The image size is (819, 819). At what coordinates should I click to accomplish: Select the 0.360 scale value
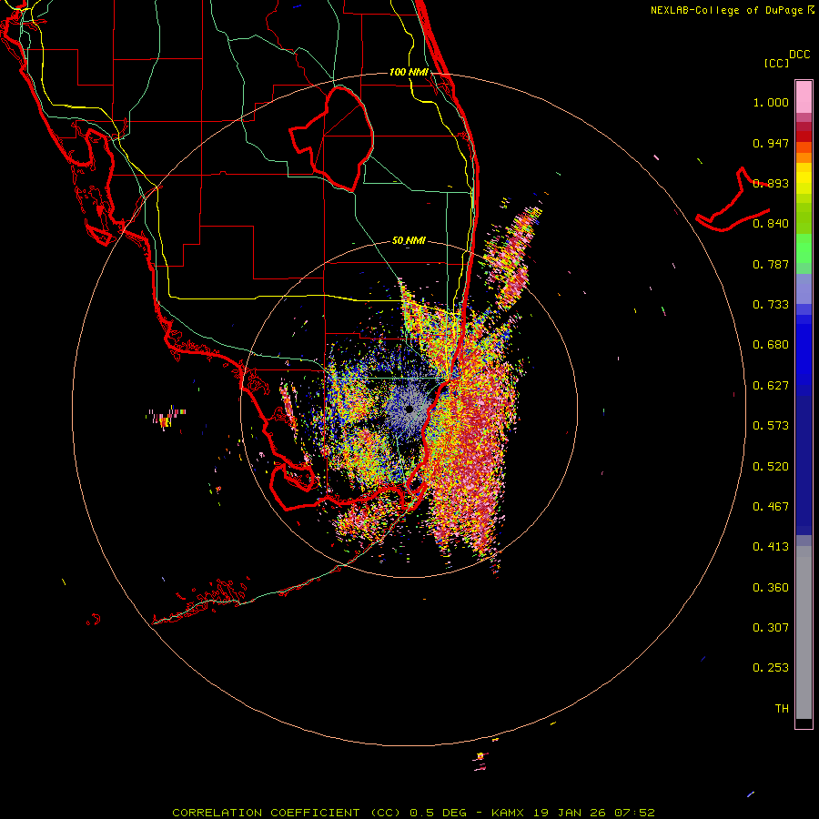tap(771, 588)
